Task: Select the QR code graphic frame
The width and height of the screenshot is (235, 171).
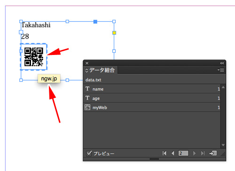Action: [x=34, y=57]
